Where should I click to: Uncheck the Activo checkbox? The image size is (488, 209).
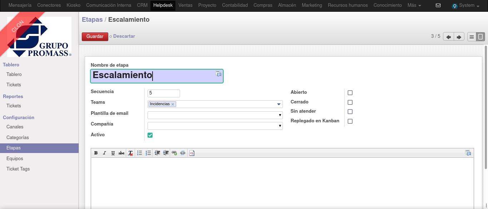pyautogui.click(x=150, y=135)
